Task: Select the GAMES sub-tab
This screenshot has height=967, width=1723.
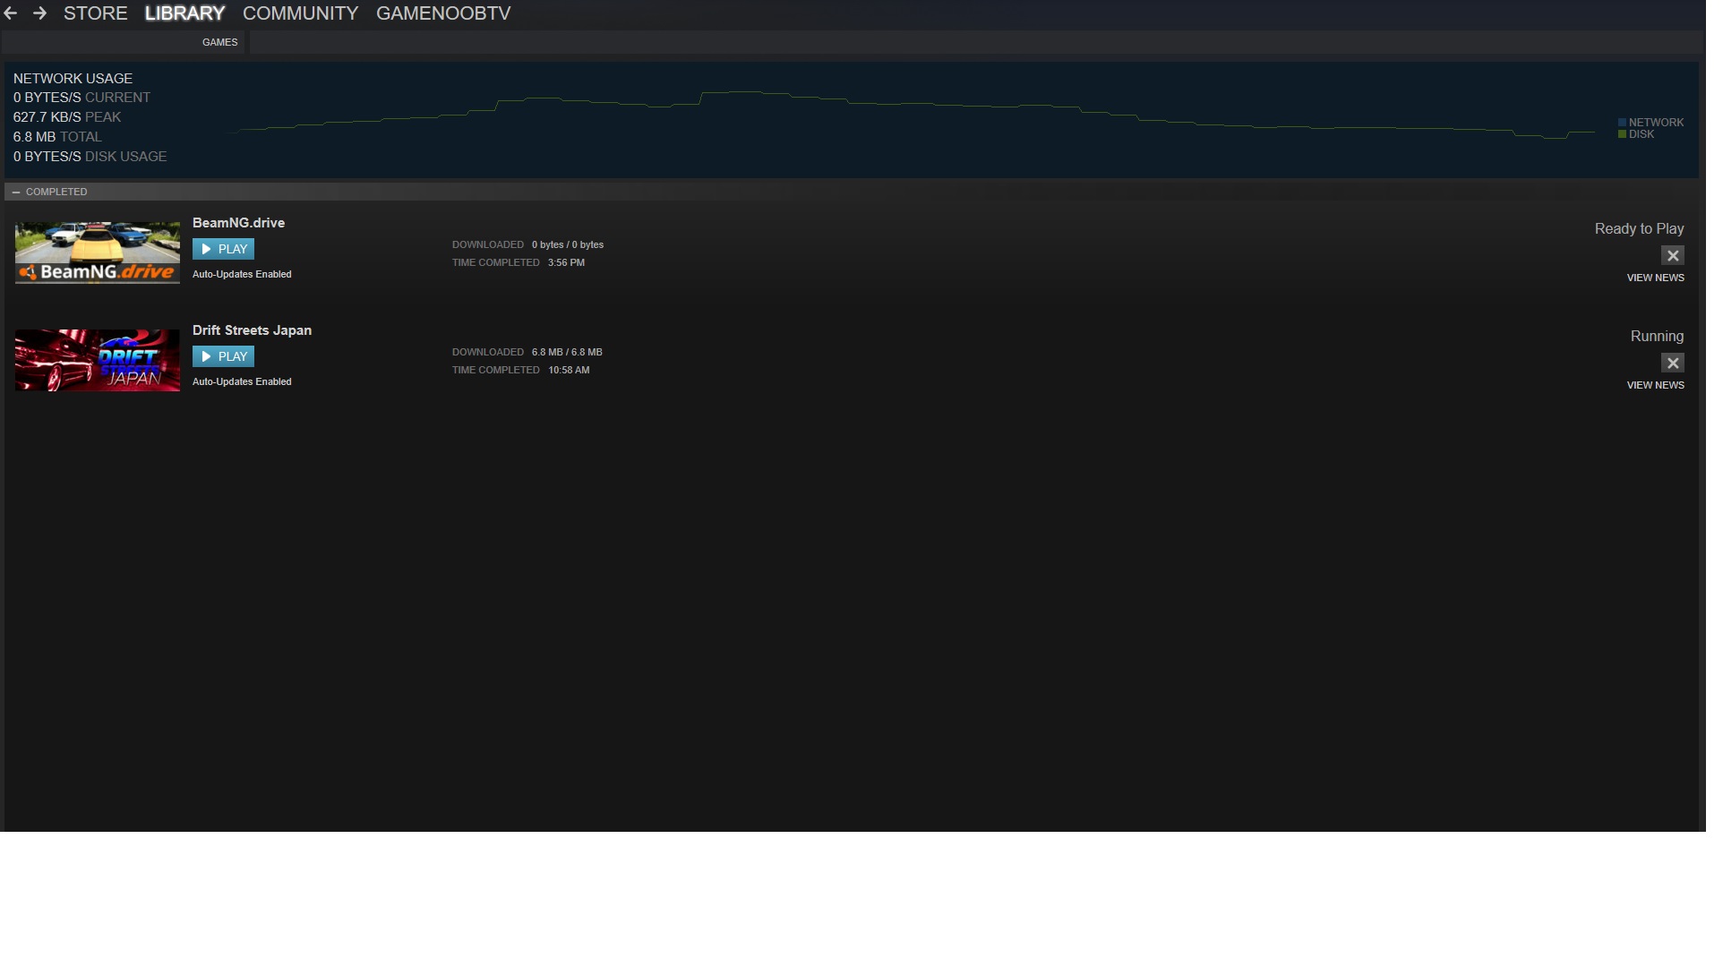Action: tap(219, 42)
